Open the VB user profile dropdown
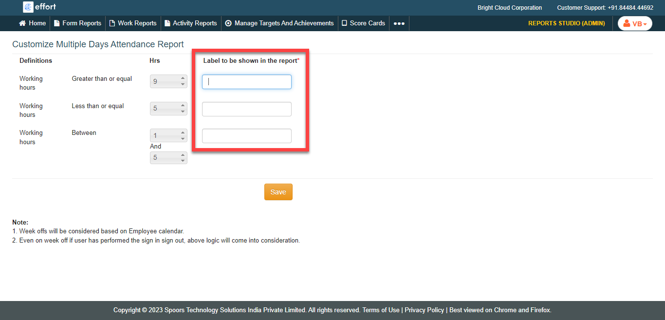 635,23
